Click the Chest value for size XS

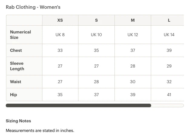pos(60,50)
